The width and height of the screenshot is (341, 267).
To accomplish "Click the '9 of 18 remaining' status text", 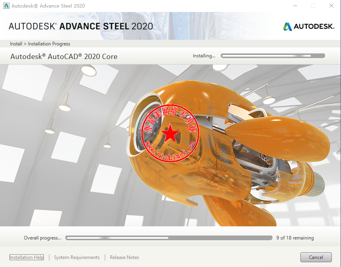I will pos(295,238).
